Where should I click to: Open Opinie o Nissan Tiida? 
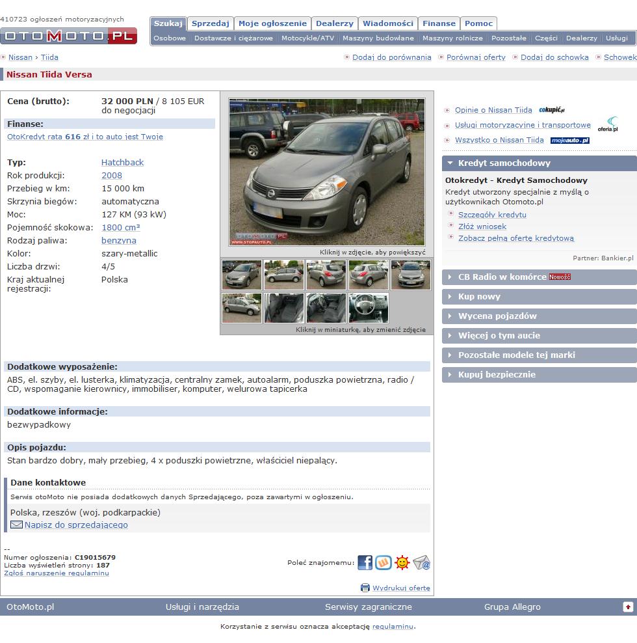tap(493, 110)
